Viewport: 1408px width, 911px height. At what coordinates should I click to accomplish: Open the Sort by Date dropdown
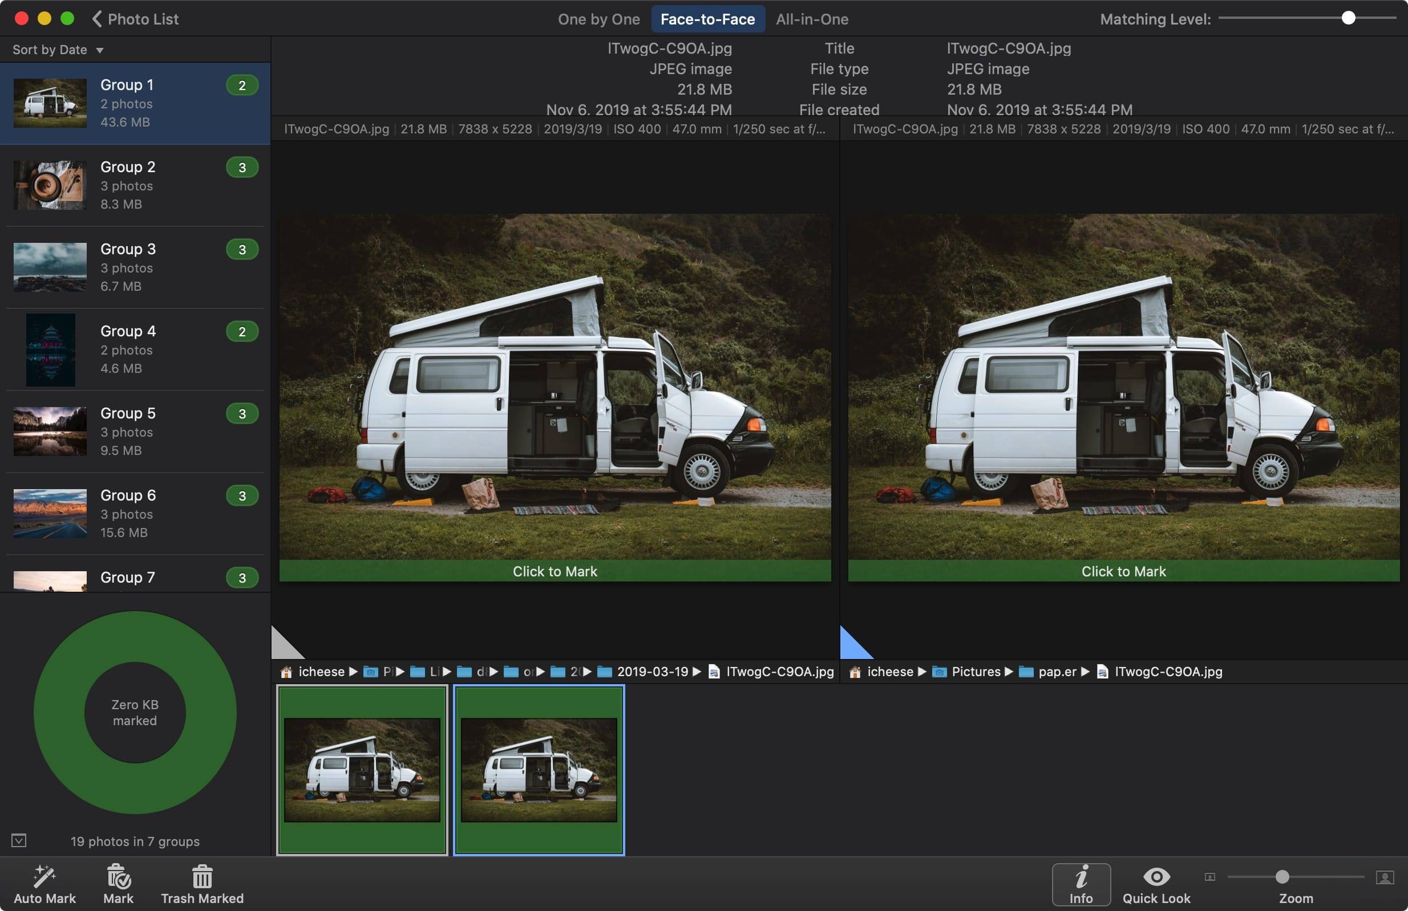click(x=58, y=50)
